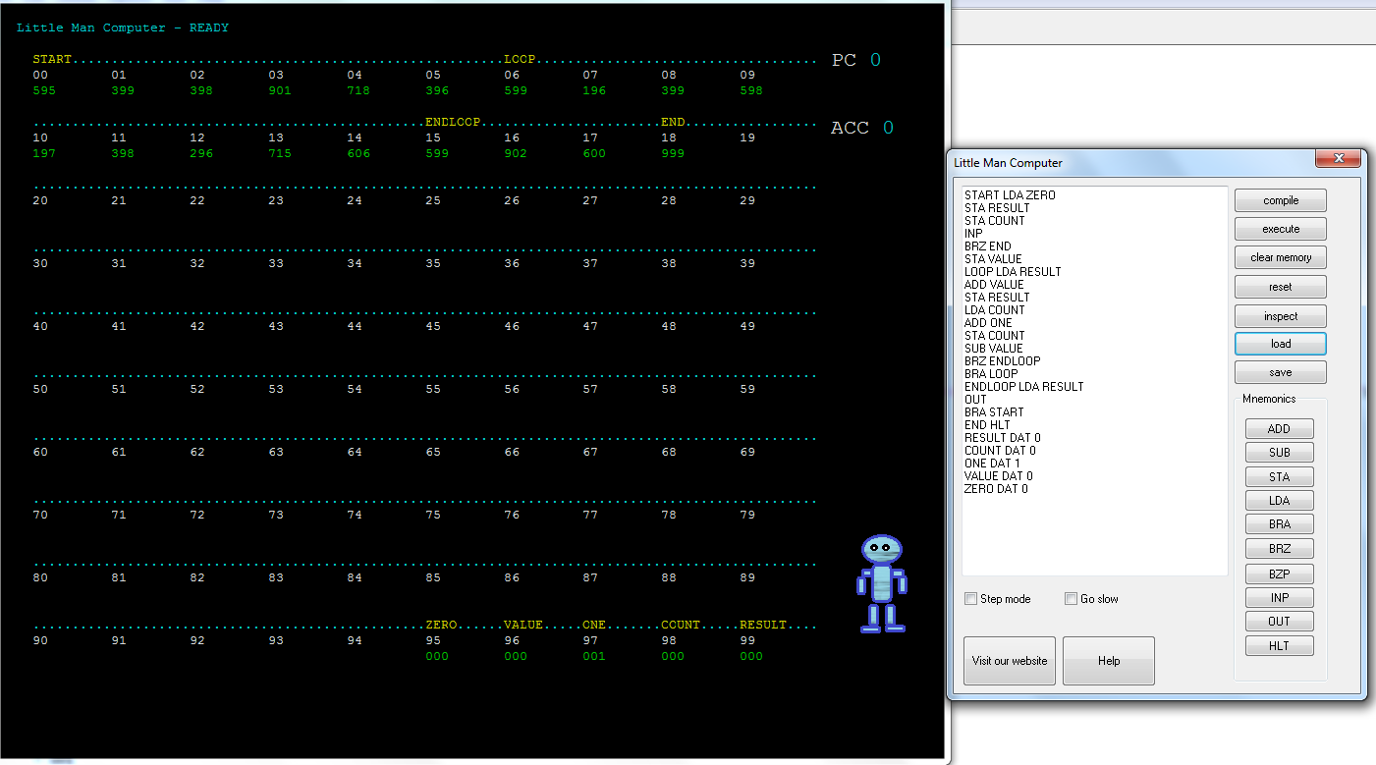Viewport: 1376px width, 765px height.
Task: Insert the LDA mnemonic
Action: click(1279, 501)
